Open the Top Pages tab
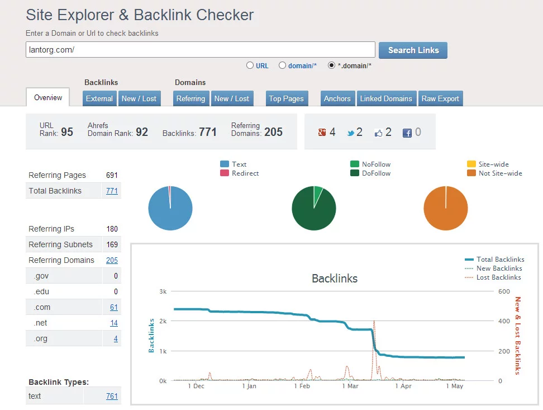 (x=286, y=98)
